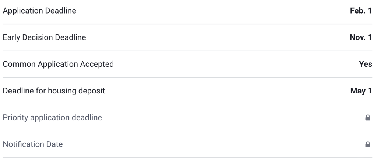This screenshot has height=158, width=377.
Task: Click the Feb. 1 deadline value
Action: tap(361, 11)
